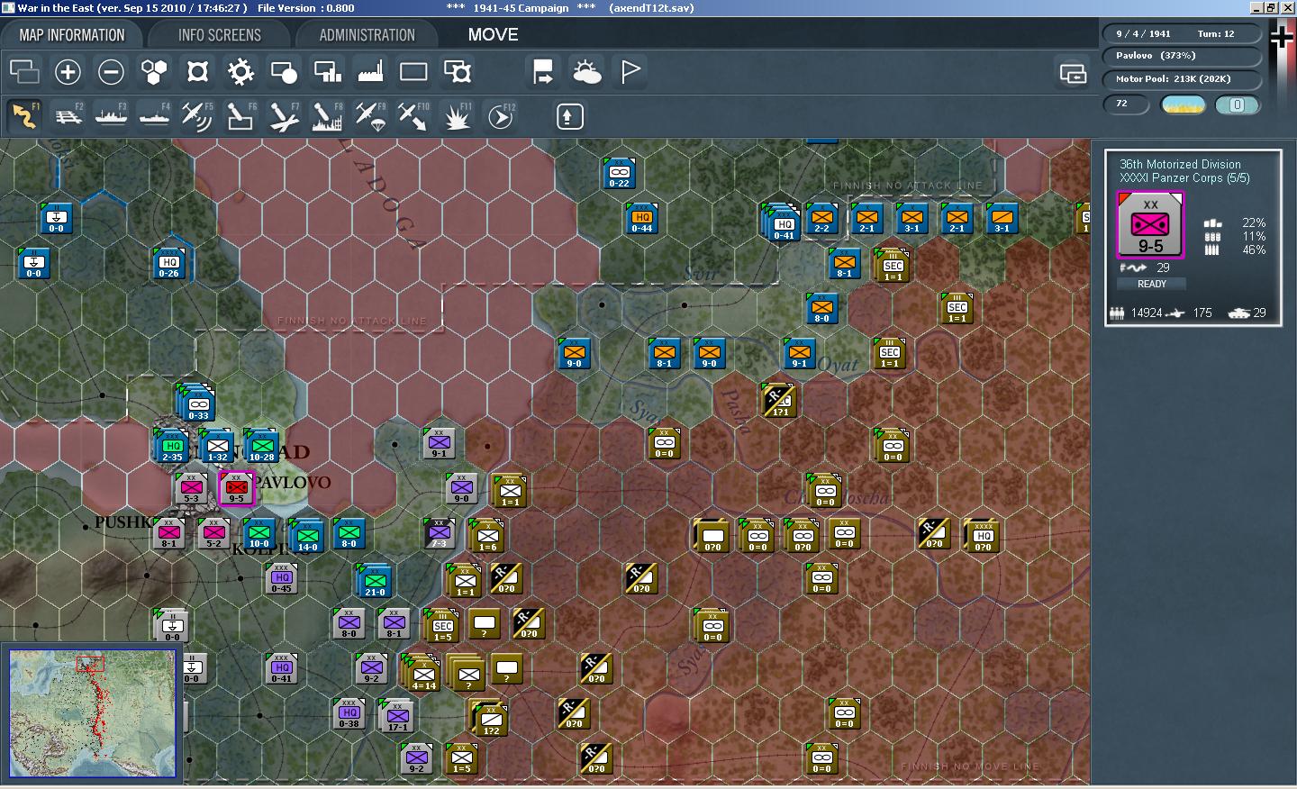
Task: Select bomb city mode (F8) icon
Action: click(327, 116)
